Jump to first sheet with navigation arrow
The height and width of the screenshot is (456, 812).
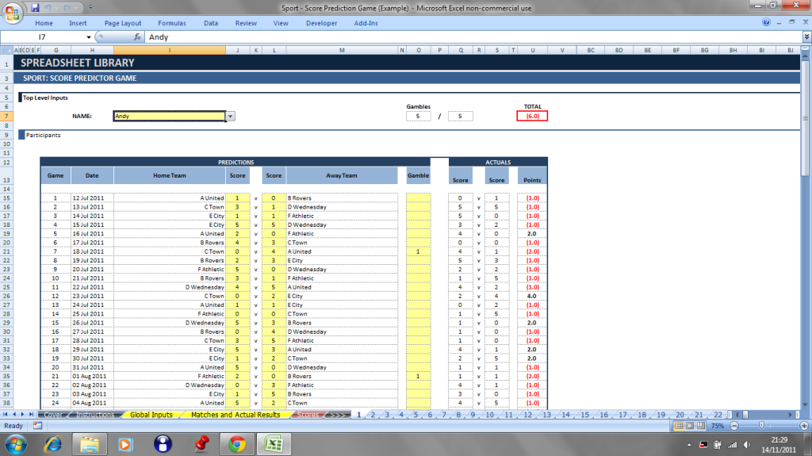click(6, 415)
